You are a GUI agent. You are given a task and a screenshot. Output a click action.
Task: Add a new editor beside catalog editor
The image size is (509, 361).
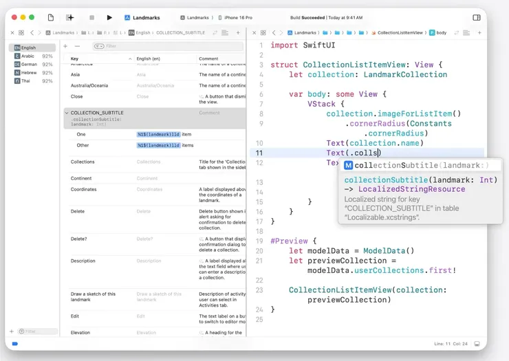tap(238, 33)
